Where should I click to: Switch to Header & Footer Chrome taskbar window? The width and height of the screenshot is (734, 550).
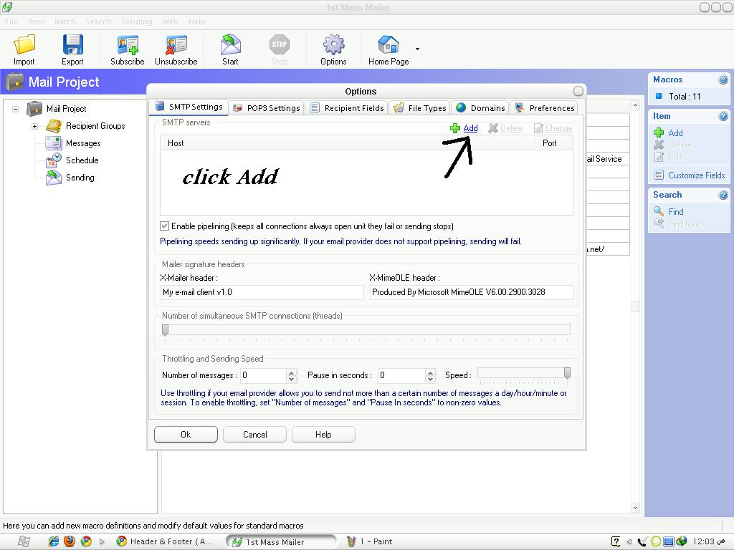click(x=164, y=541)
